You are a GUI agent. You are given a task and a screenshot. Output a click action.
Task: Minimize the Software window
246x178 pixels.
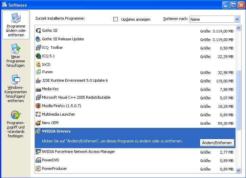pyautogui.click(x=226, y=5)
